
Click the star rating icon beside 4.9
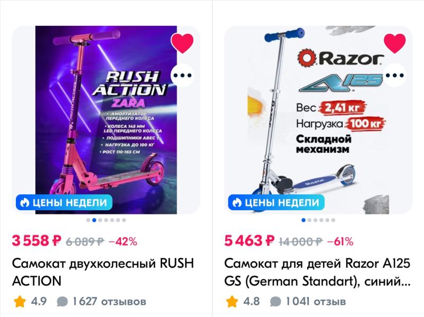click(x=20, y=302)
